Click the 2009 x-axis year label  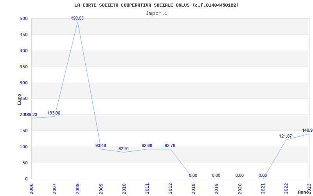101,189
